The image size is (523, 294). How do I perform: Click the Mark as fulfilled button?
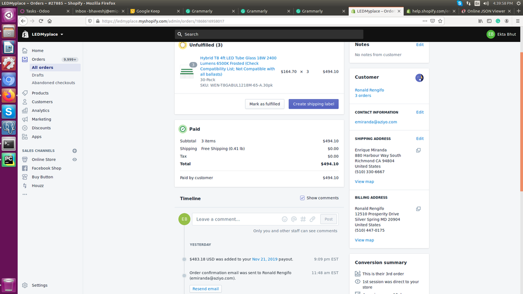265,104
